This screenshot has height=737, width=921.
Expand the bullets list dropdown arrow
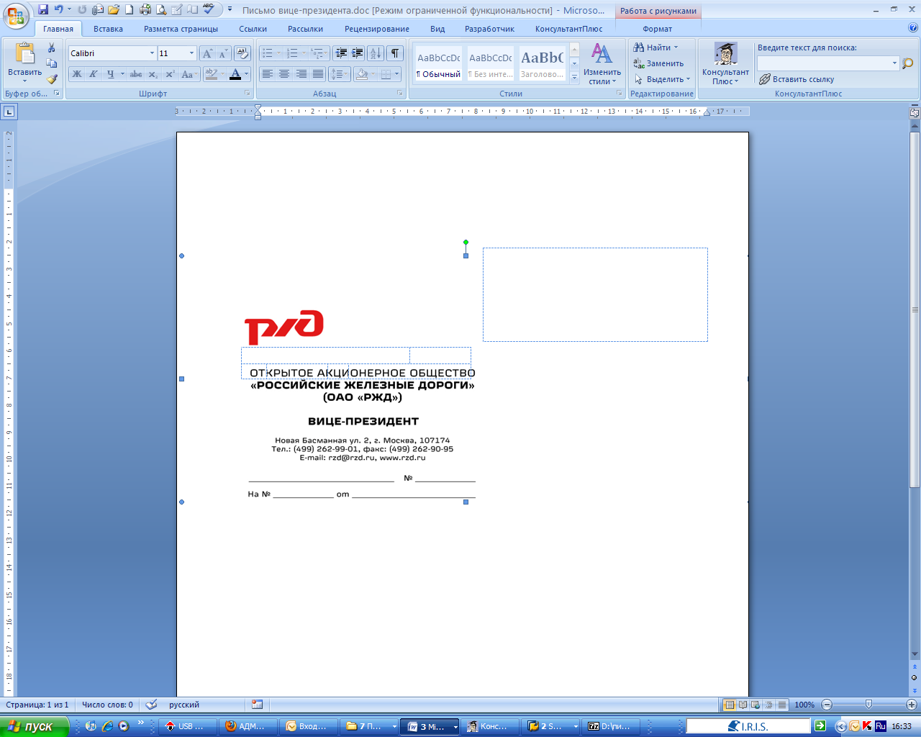278,53
